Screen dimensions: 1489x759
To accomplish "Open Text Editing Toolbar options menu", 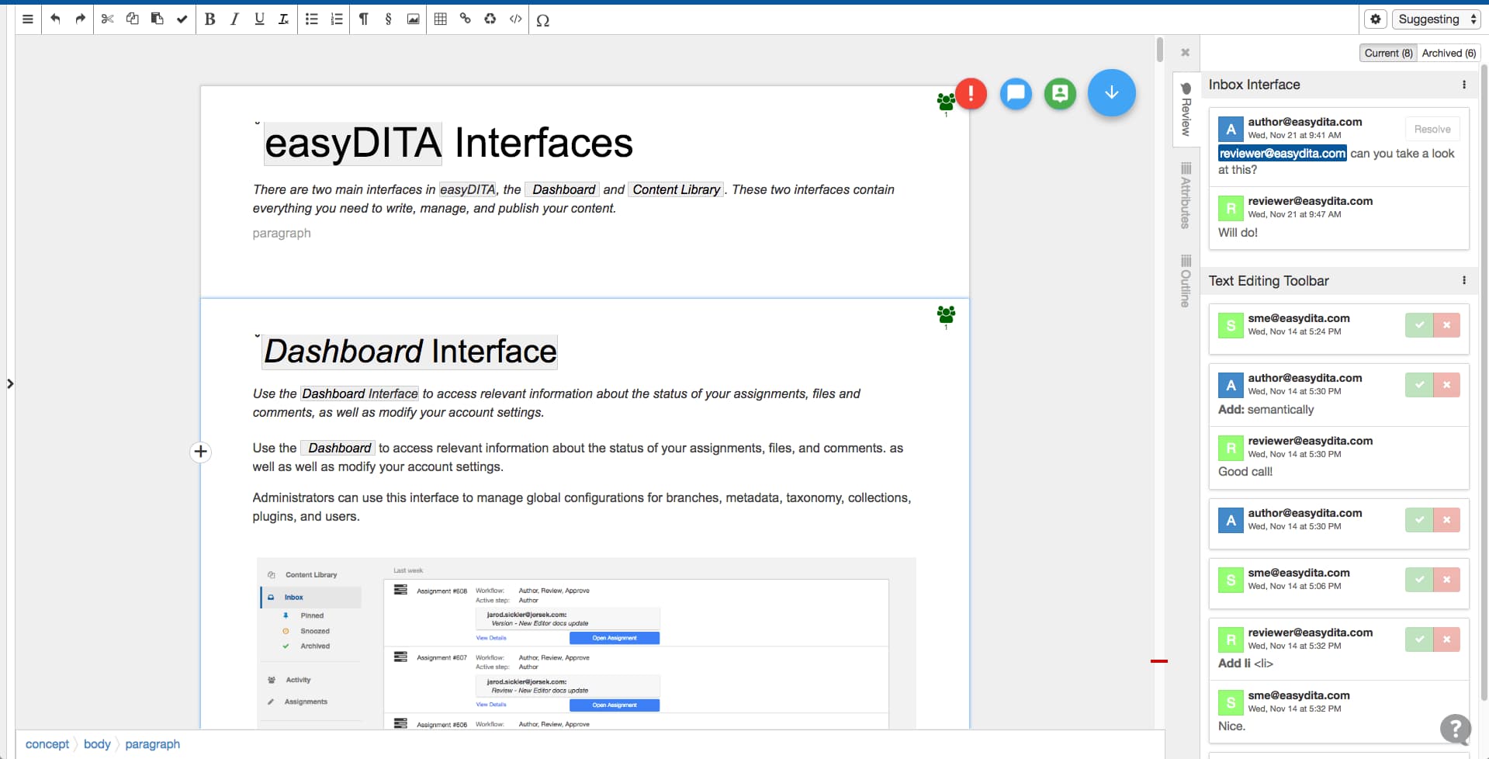I will pyautogui.click(x=1464, y=281).
